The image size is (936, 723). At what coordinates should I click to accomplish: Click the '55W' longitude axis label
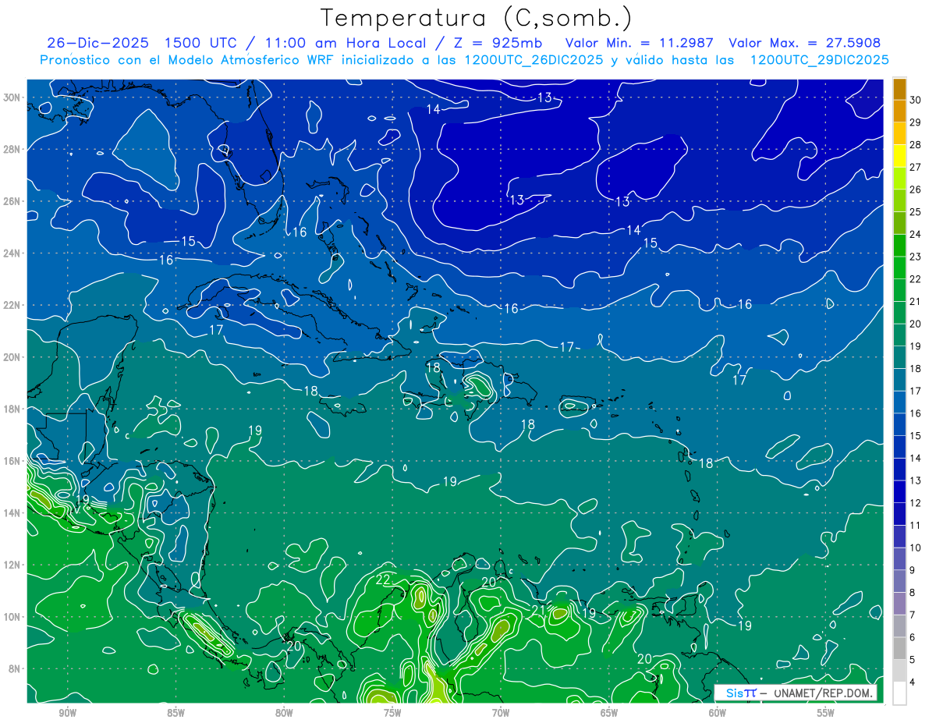tap(826, 713)
